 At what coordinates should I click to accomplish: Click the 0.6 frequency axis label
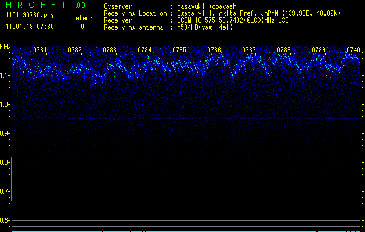[x=5, y=220]
